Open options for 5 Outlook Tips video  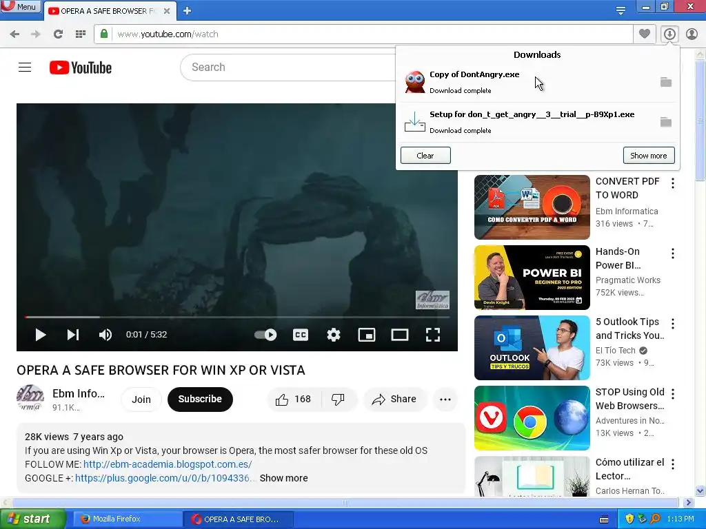coord(673,324)
